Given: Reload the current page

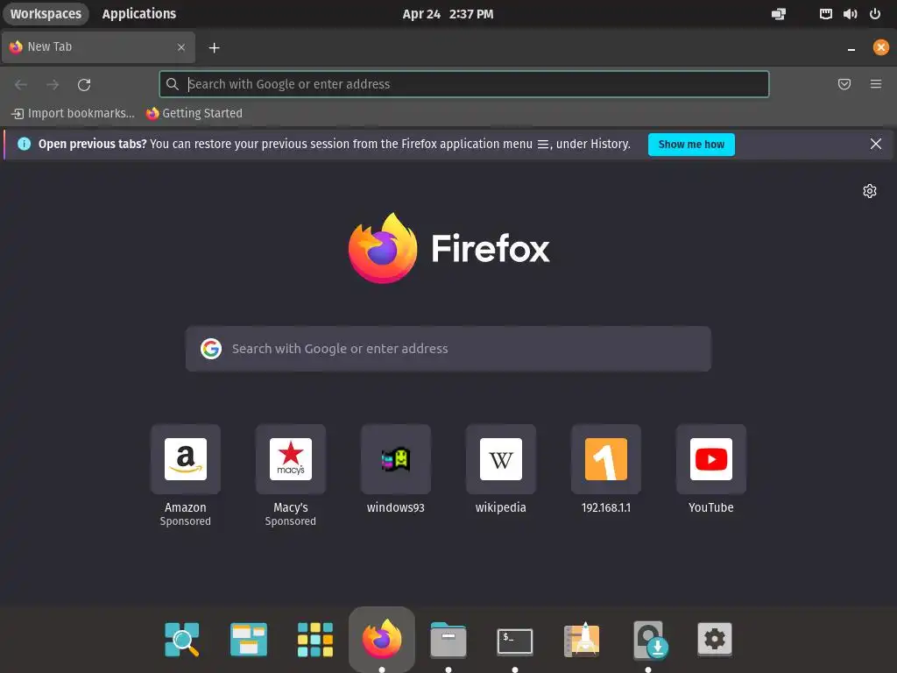Looking at the screenshot, I should click(84, 85).
